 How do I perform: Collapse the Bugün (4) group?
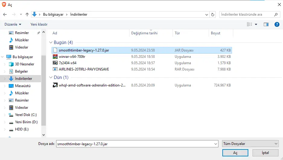click(x=51, y=42)
